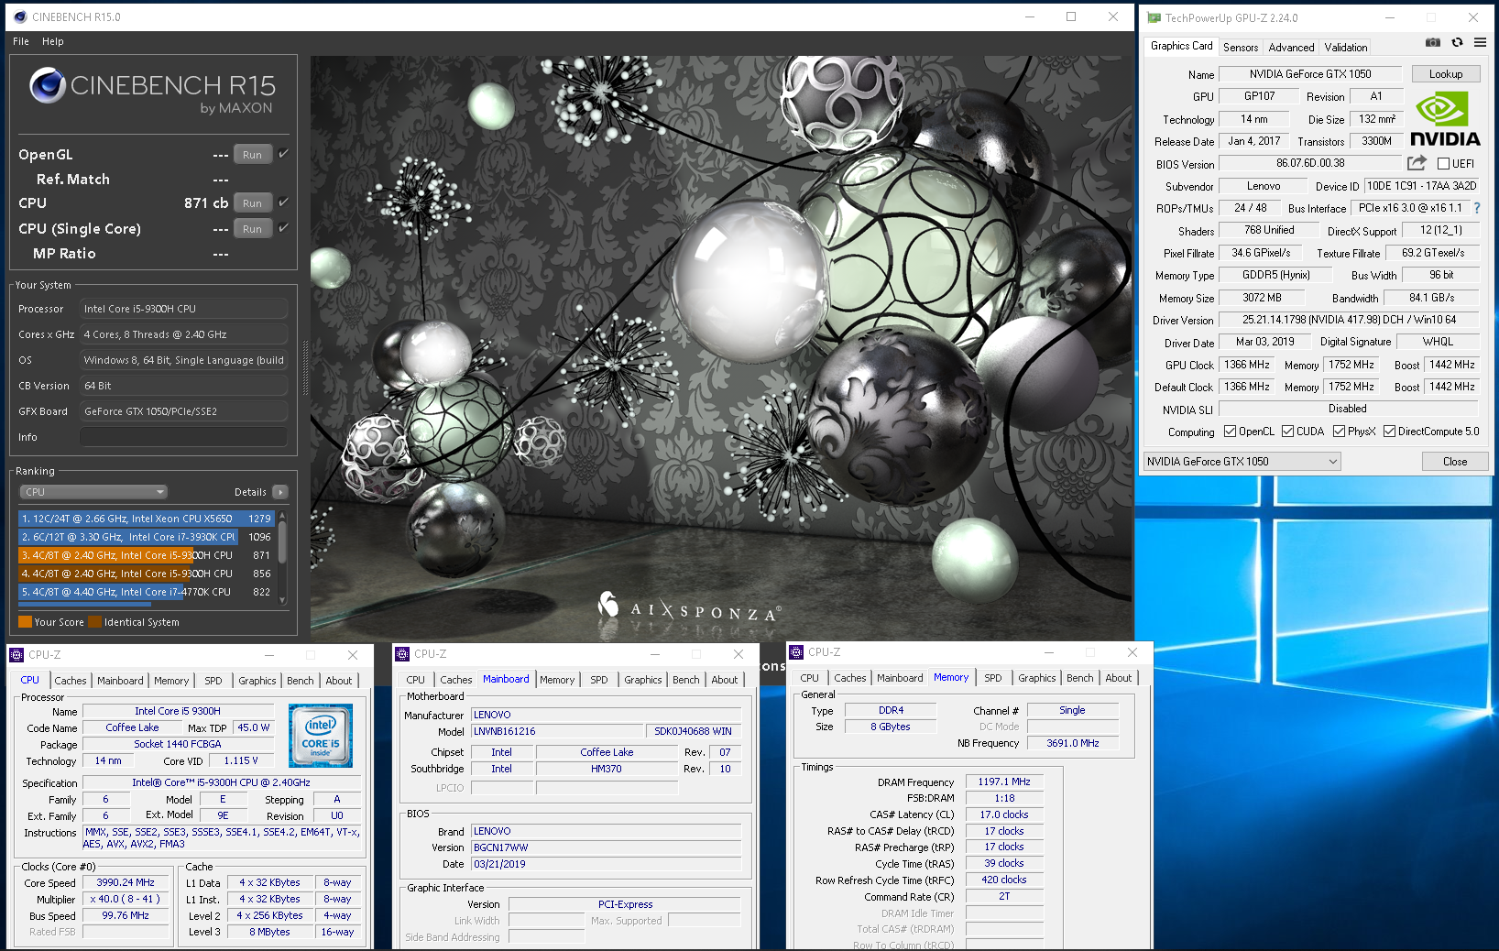Screen dimensions: 1499x951
Task: Select ranking entry with score 856
Action: coord(146,574)
